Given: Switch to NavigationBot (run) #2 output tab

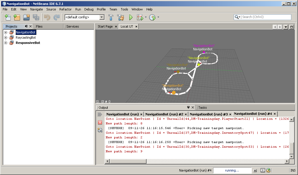Looking at the screenshot, I should pos(164,114).
